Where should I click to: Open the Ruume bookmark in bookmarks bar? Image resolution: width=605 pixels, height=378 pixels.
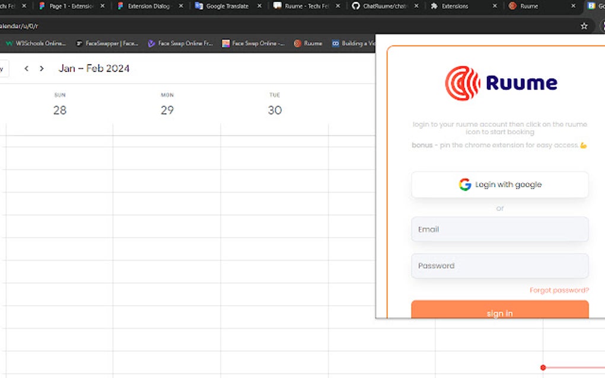coord(308,43)
